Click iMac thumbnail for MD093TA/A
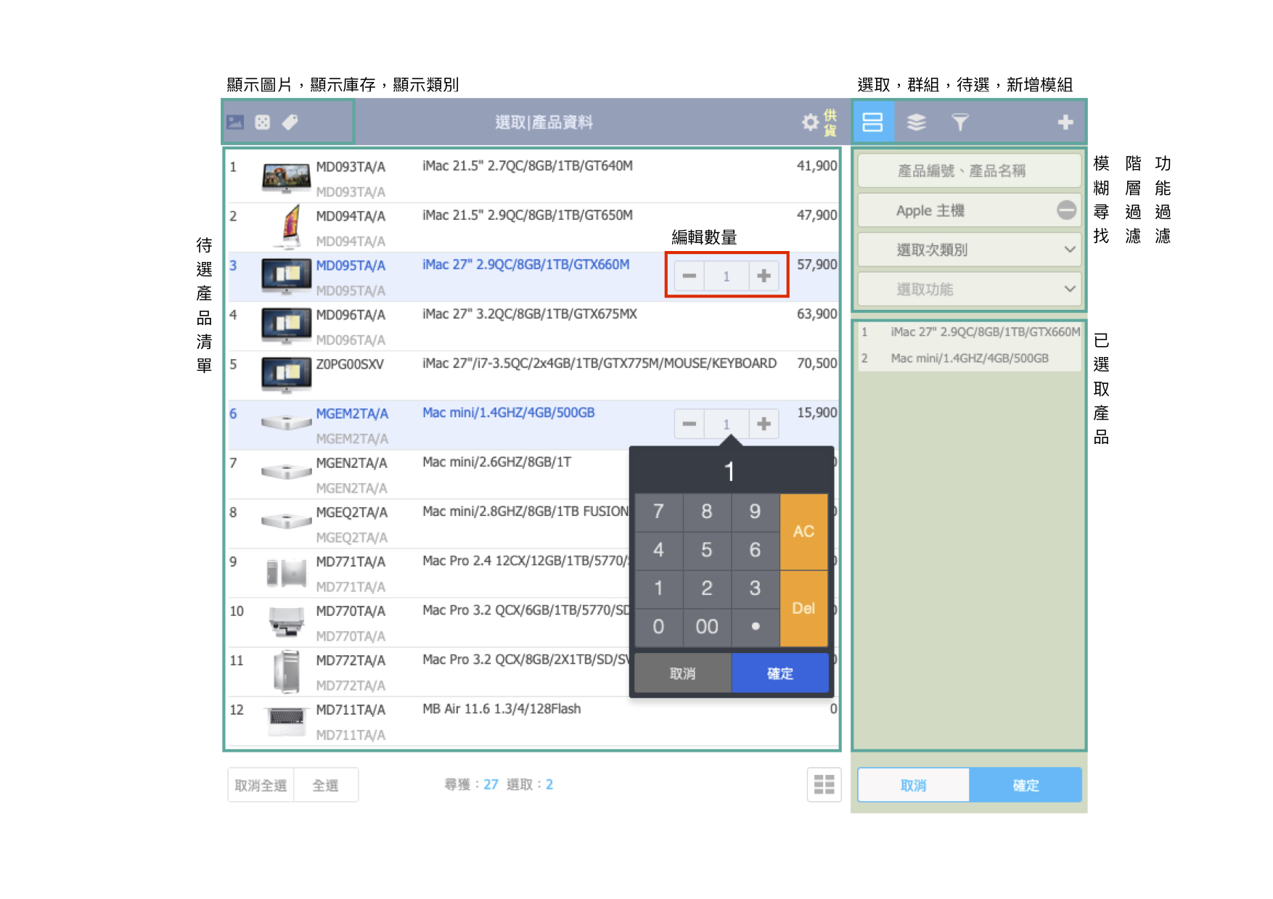Screen dimensions: 1273x899 (x=286, y=178)
